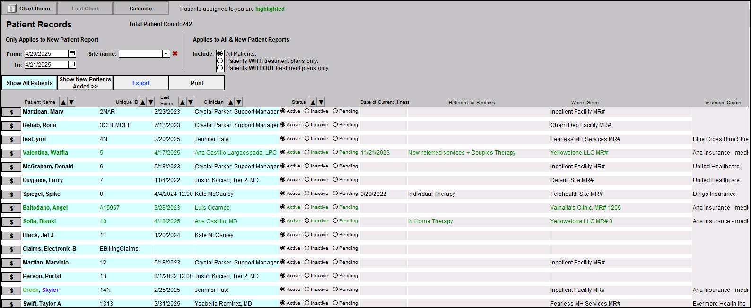The height and width of the screenshot is (308, 751).
Task: Click the Print button
Action: [197, 83]
